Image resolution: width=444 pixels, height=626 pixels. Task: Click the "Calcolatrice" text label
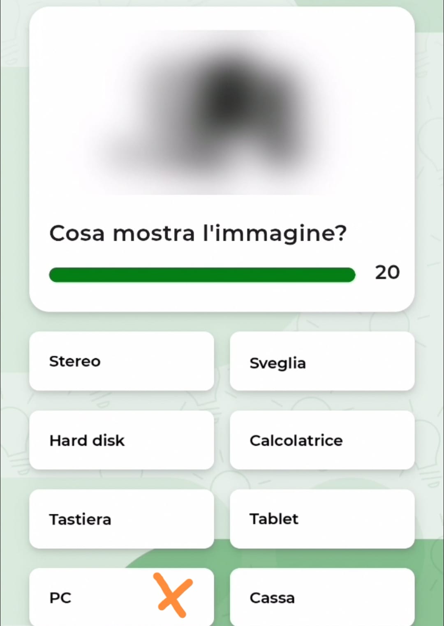[296, 440]
